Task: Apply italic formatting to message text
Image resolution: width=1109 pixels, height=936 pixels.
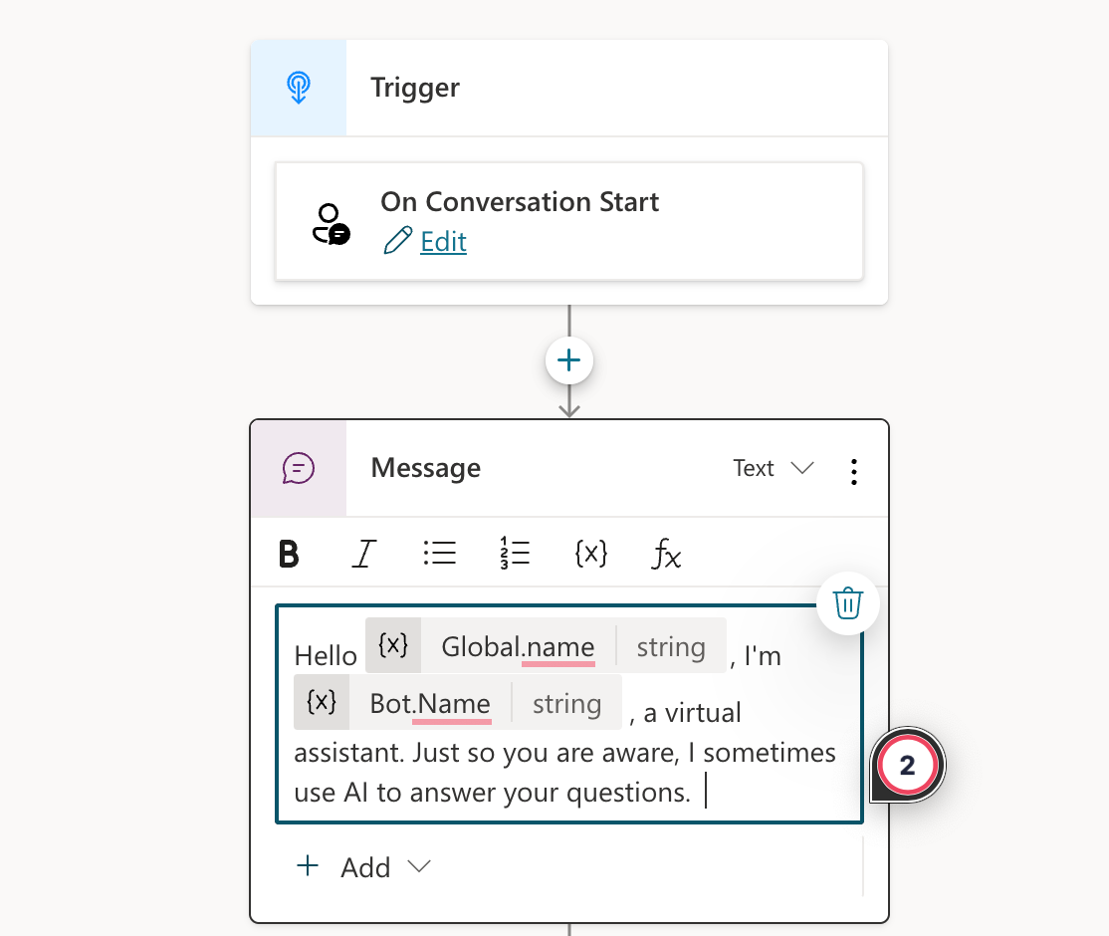Action: pyautogui.click(x=364, y=554)
